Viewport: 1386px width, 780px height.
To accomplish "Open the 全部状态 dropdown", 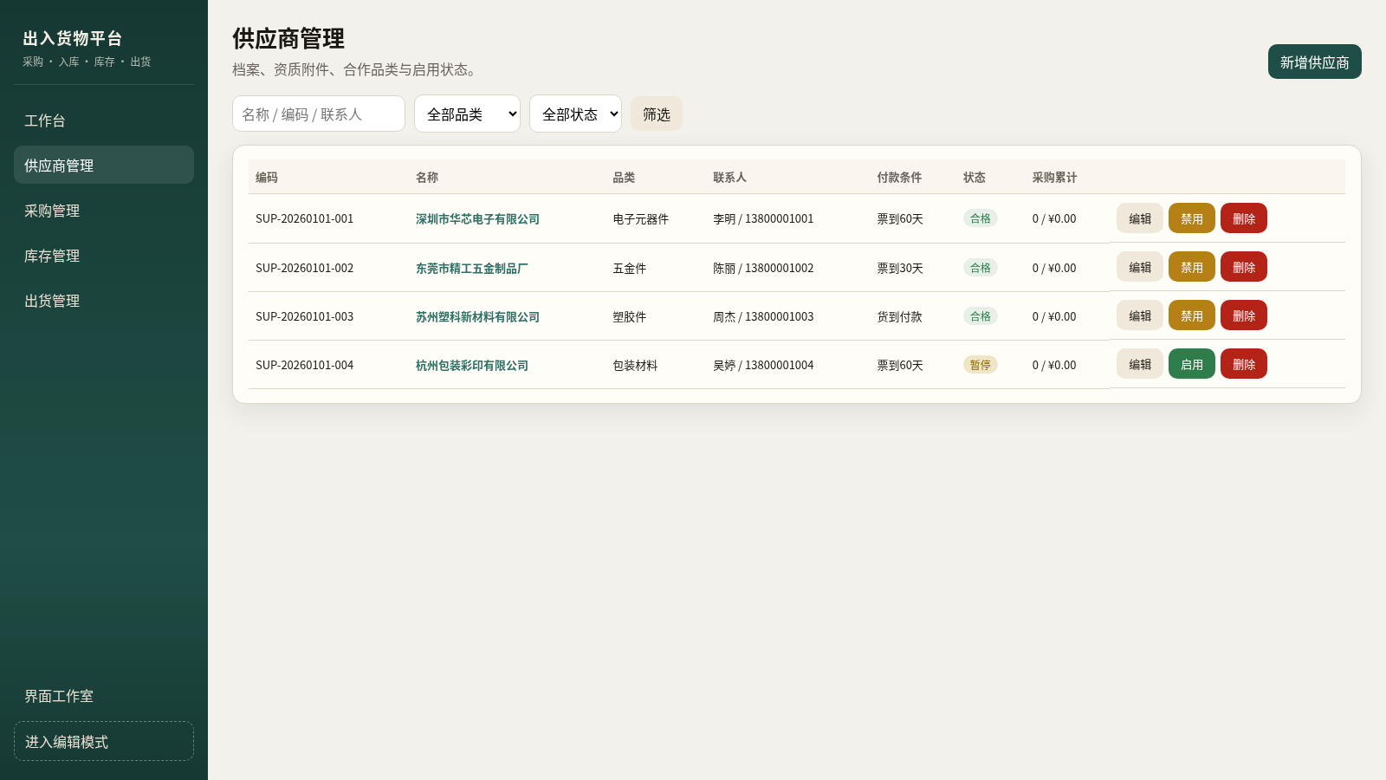I will (x=575, y=114).
